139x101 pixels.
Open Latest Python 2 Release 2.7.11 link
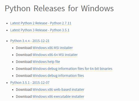coord(41,23)
